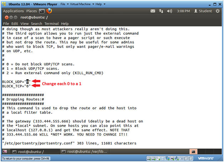Open the terminal Search menu

(x=37, y=23)
